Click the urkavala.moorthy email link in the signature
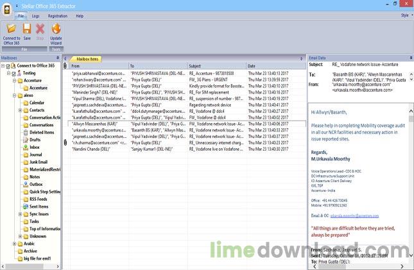Screen dimensions: 414x270 point(354,216)
